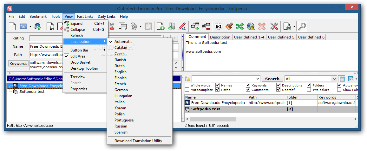This screenshot has width=367, height=151.
Task: Expand the Button Bar submenu
Action: (x=85, y=50)
